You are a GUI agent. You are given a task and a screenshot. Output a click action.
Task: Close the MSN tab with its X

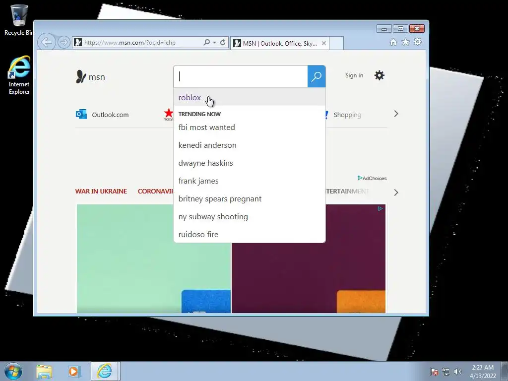pyautogui.click(x=323, y=43)
